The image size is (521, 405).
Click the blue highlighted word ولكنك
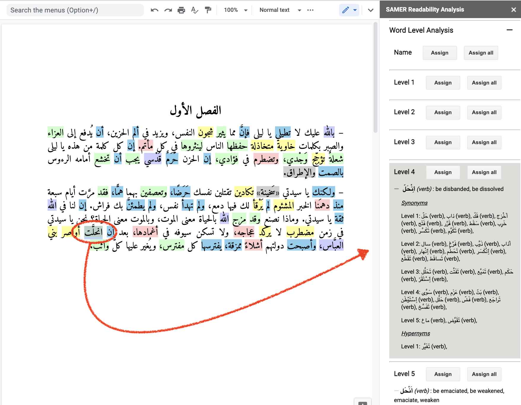(323, 192)
